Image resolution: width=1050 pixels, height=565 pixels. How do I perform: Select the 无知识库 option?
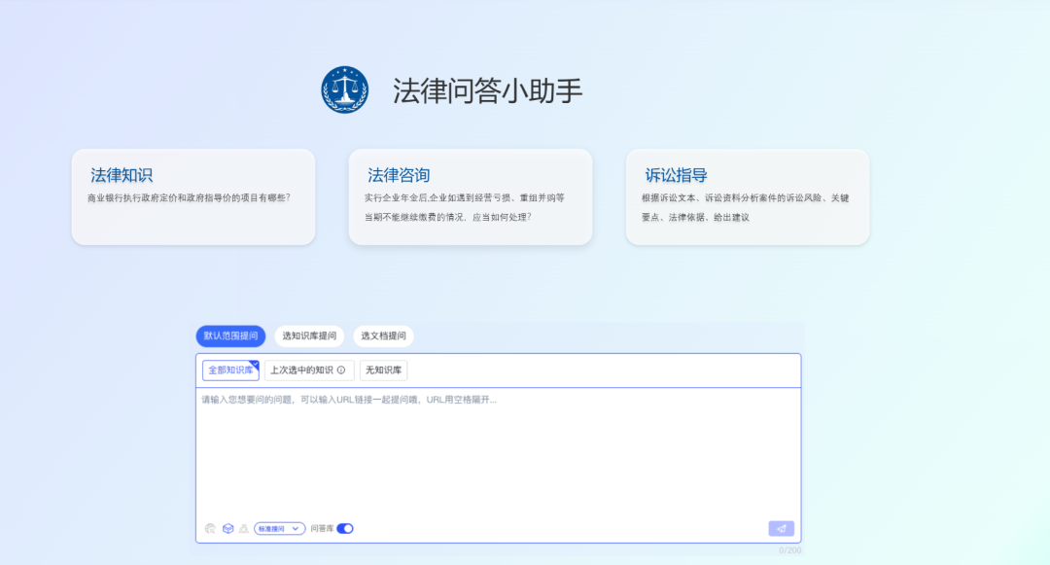[383, 371]
